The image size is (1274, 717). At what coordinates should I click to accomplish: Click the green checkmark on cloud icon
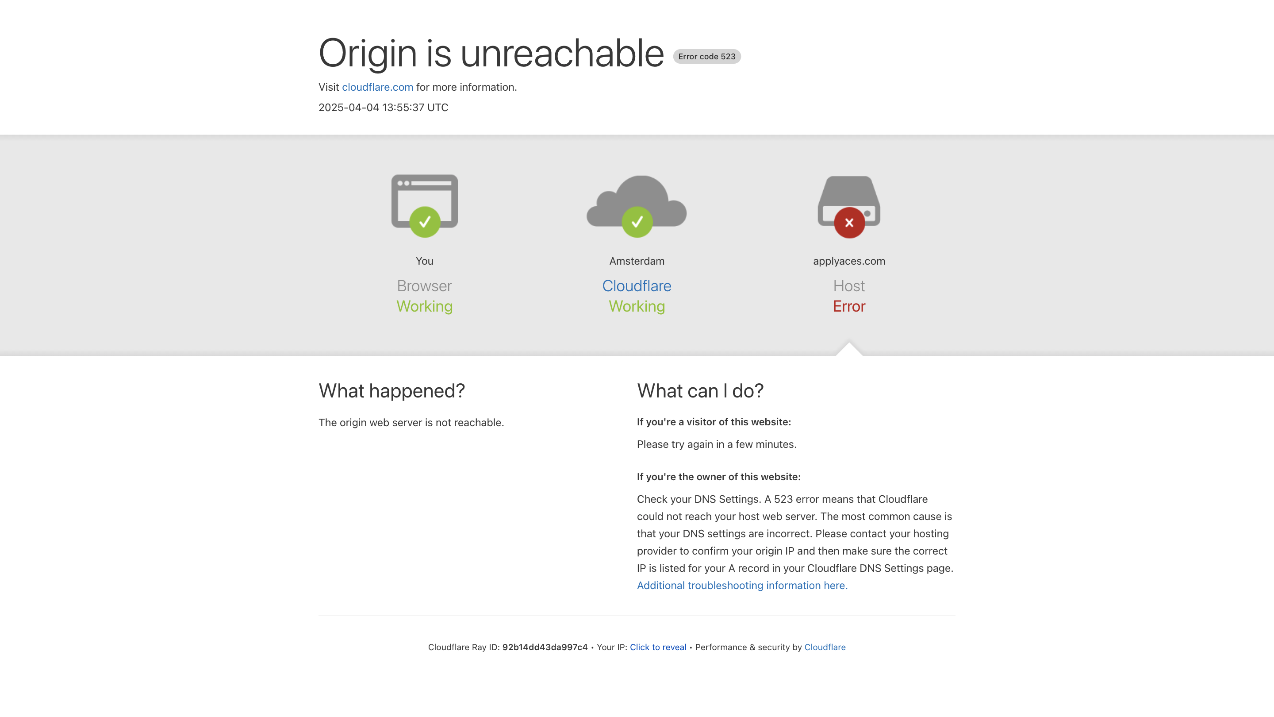(637, 222)
